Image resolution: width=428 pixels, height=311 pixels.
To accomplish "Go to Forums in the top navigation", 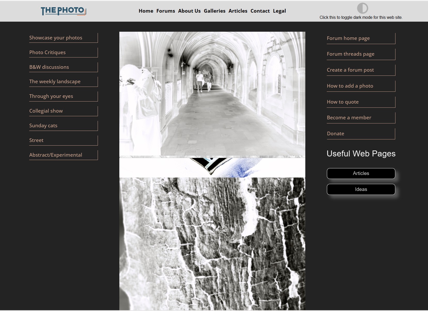I will point(166,11).
